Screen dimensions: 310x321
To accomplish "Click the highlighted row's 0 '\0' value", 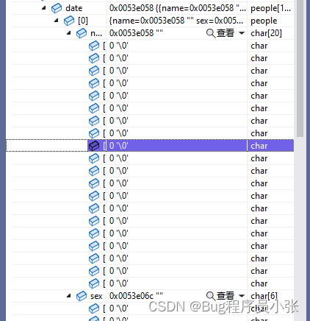I will [119, 146].
